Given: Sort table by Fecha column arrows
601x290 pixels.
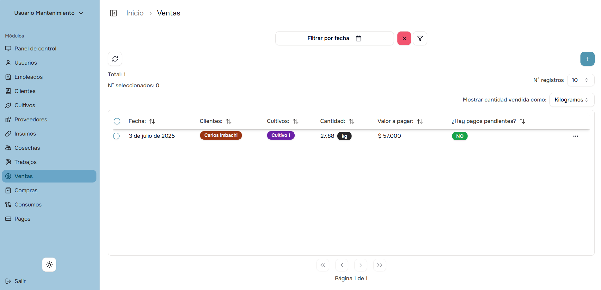Looking at the screenshot, I should tap(152, 121).
